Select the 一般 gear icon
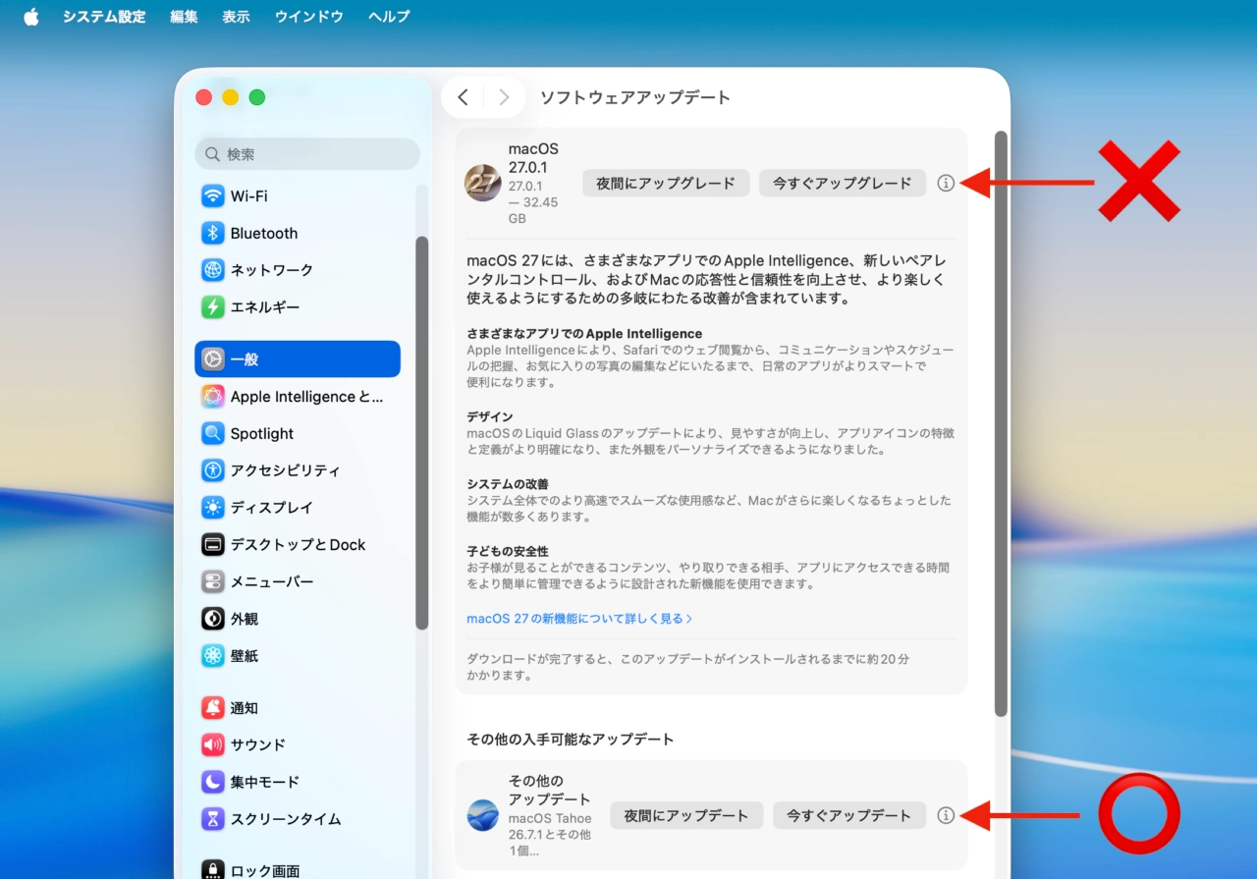1257x879 pixels. 213,359
